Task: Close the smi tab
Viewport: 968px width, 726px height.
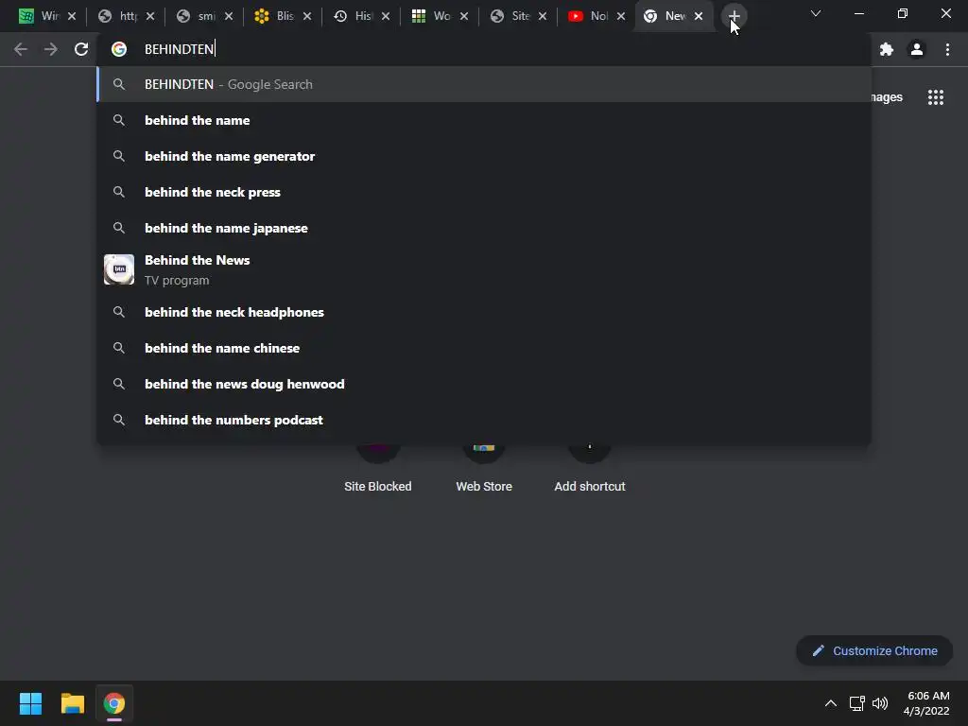Action: [x=229, y=16]
